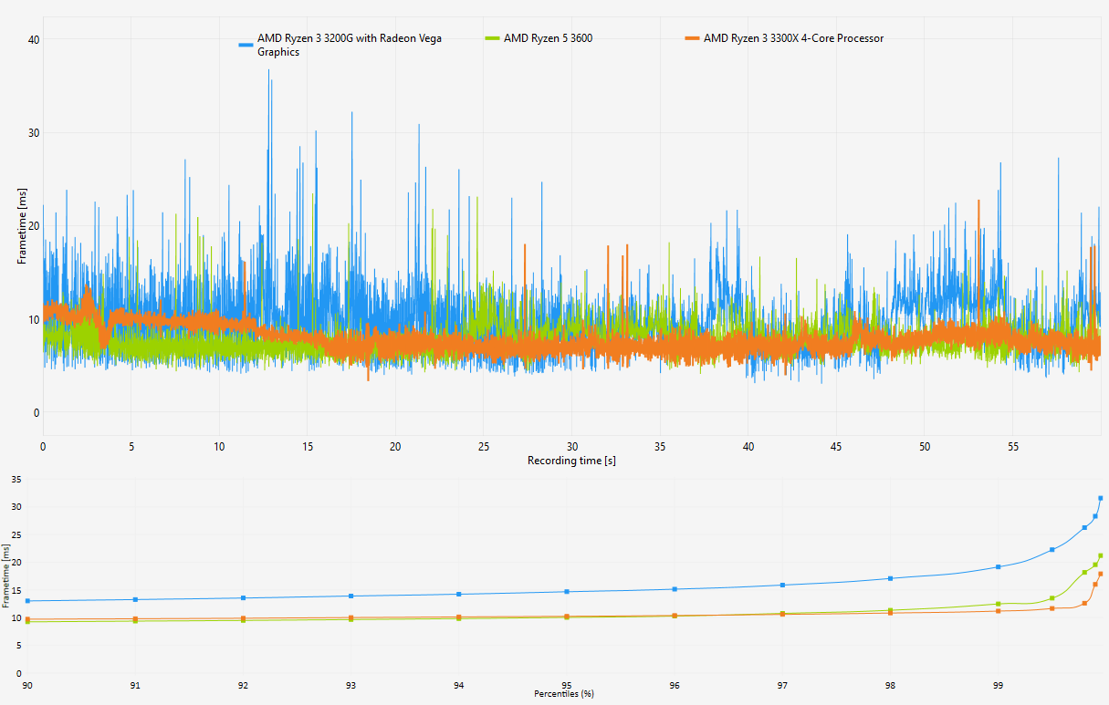
Task: Click the AMD Ryzen 3 3200G legend label
Action: pos(350,45)
